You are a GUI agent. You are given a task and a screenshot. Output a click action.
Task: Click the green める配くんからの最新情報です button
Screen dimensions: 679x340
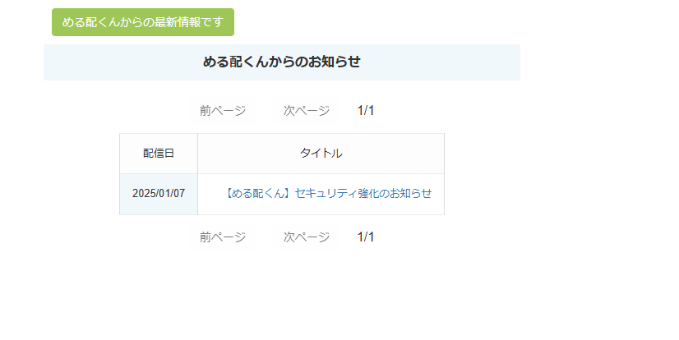point(142,22)
